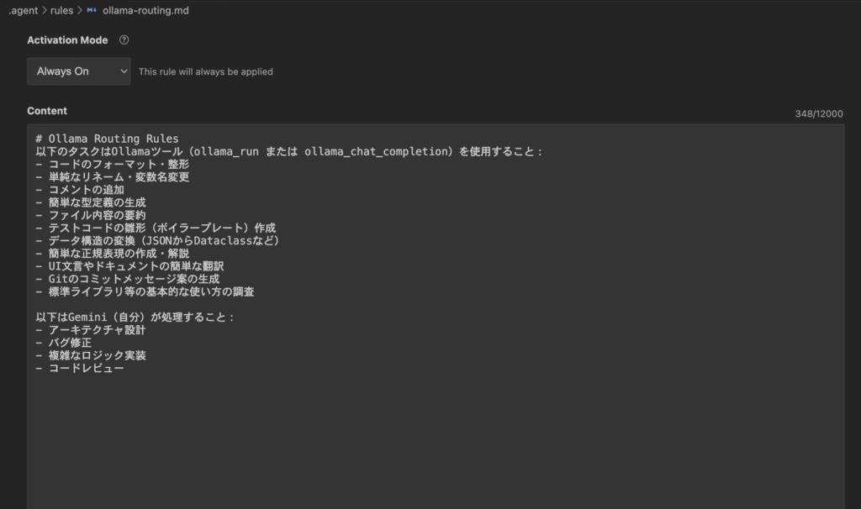
Task: Click the Content section label
Action: click(47, 111)
